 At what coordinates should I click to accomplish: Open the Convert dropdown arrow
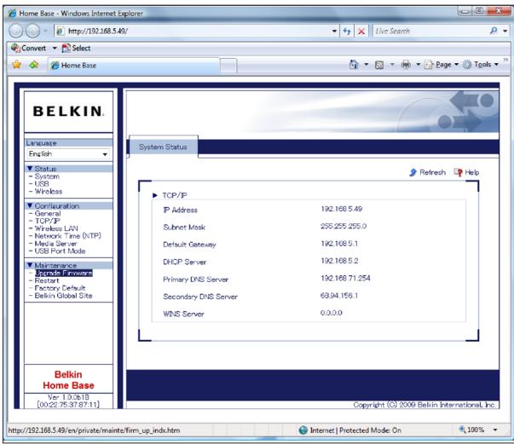[55, 49]
